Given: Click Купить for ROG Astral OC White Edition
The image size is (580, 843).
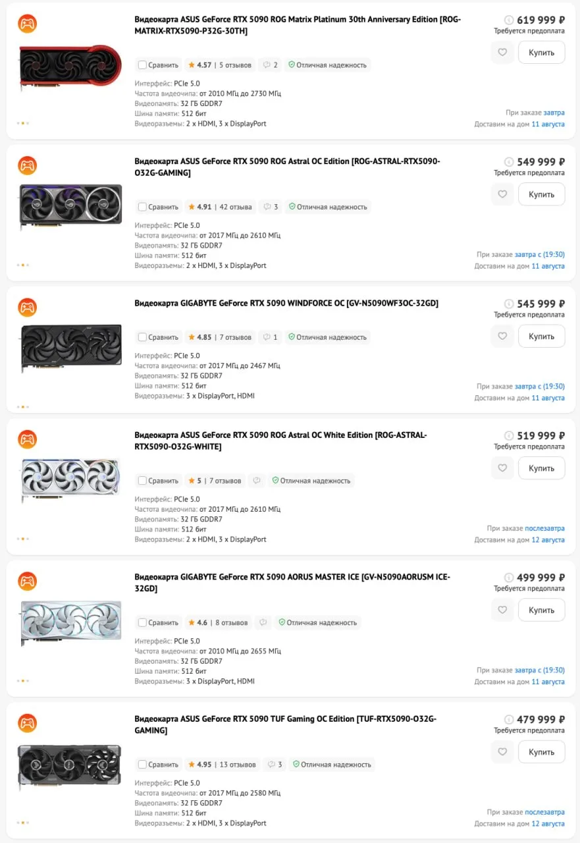Looking at the screenshot, I should click(541, 468).
